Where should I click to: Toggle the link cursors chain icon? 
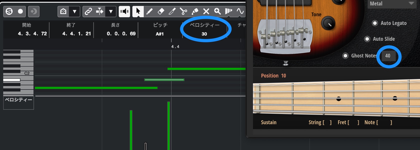(88, 11)
